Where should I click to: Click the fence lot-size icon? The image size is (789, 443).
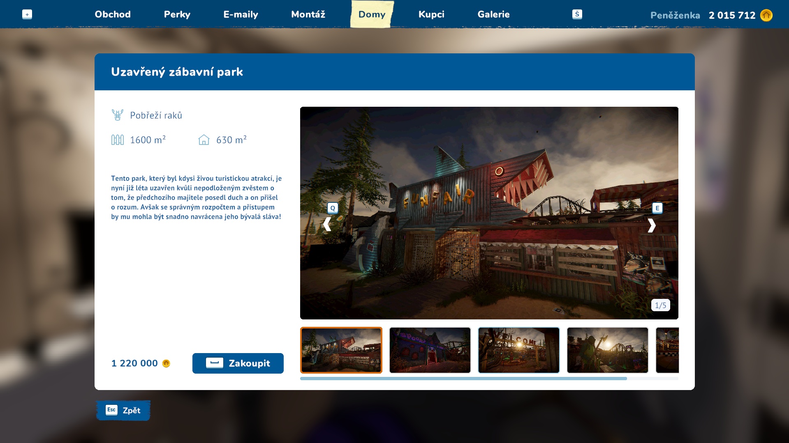coord(117,140)
